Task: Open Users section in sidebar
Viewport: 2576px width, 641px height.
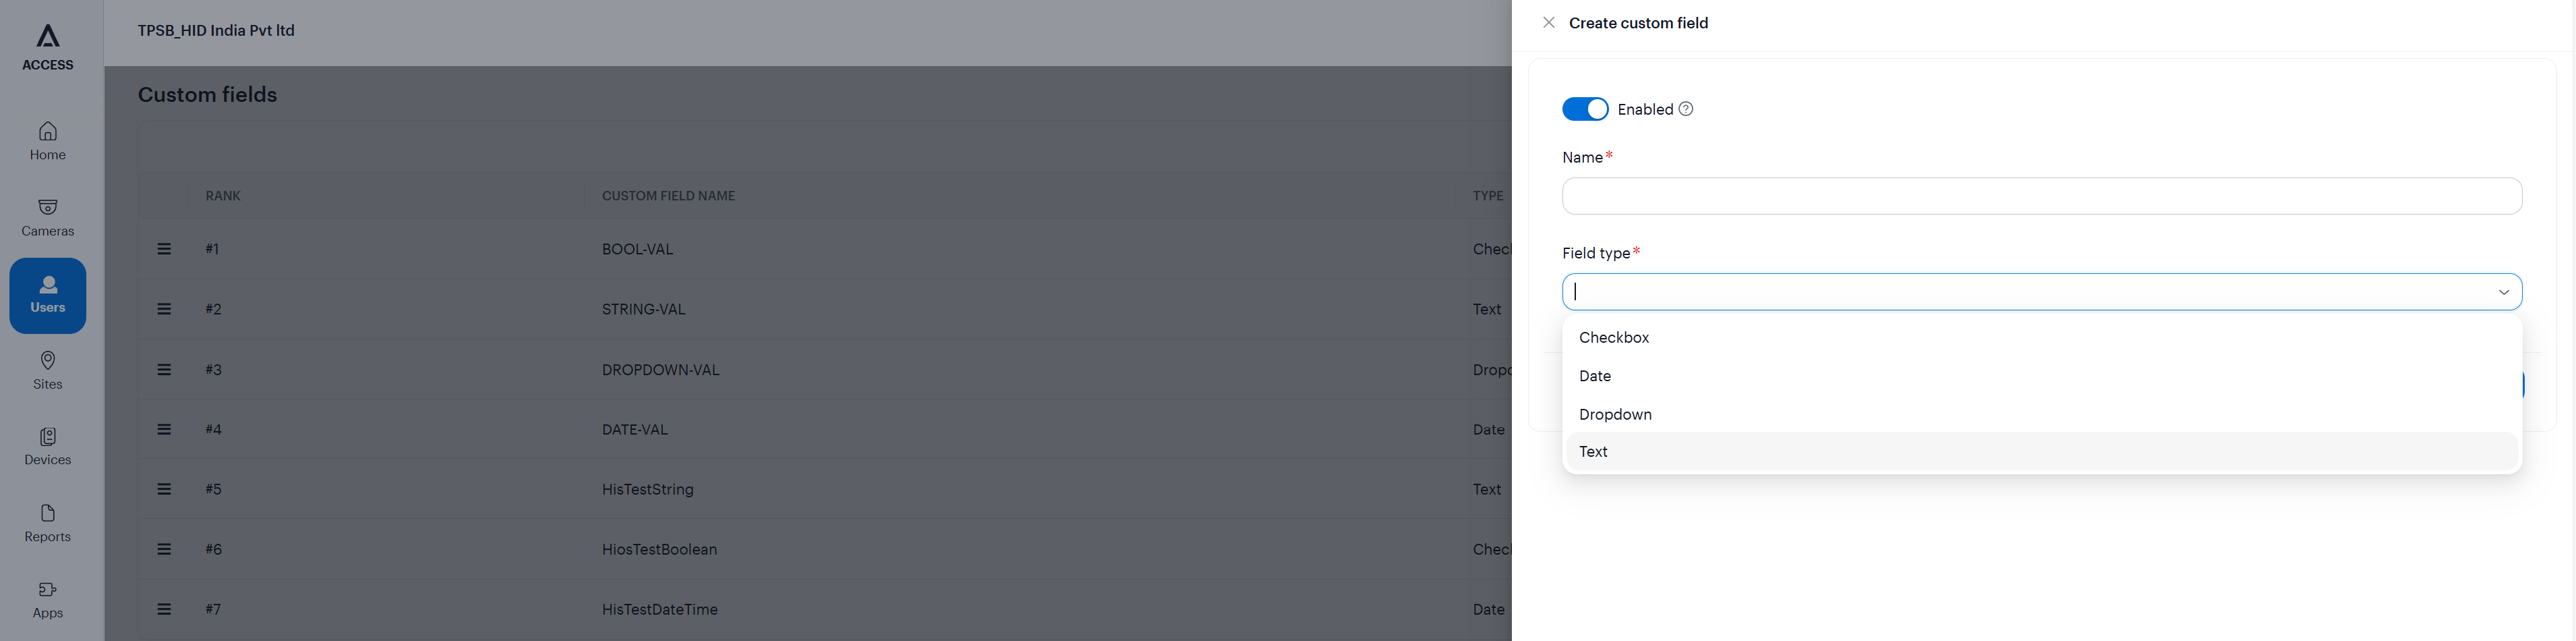Action: coord(48,296)
